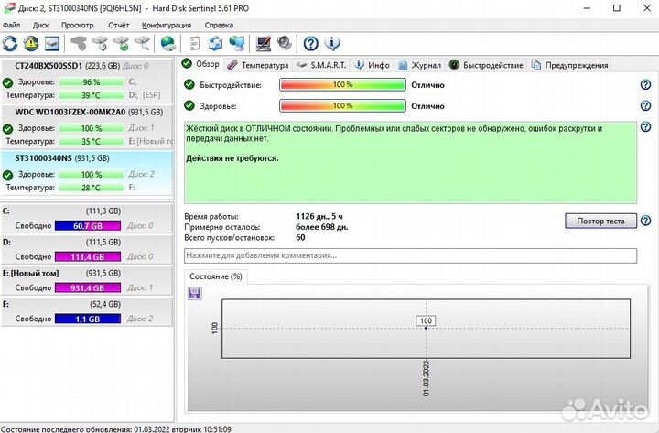Click the 01.03.2022 date label under chart

tap(426, 378)
